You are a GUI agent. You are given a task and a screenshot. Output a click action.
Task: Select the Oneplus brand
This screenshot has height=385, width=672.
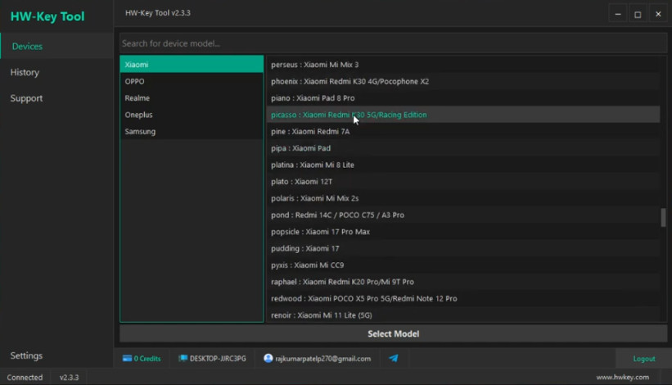click(x=192, y=115)
